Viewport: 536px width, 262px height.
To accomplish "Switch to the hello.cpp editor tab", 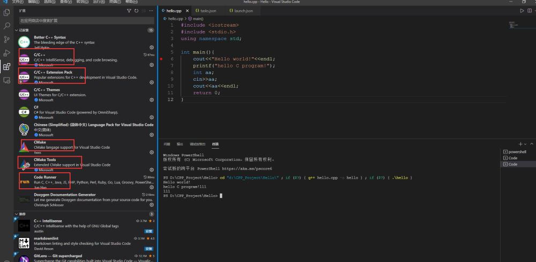I will [x=174, y=11].
